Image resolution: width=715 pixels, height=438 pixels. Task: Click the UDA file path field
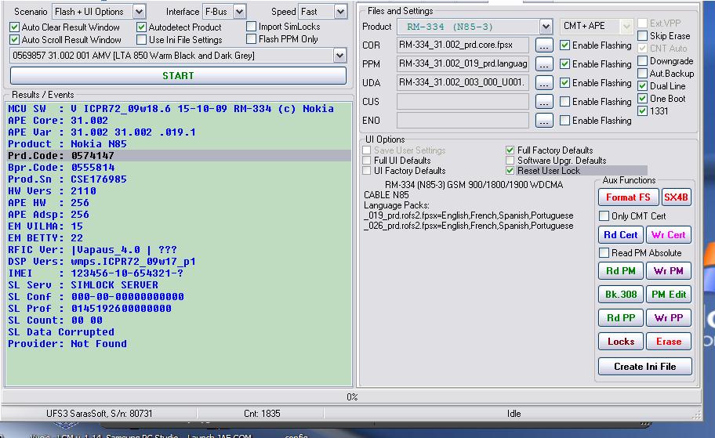[x=463, y=82]
